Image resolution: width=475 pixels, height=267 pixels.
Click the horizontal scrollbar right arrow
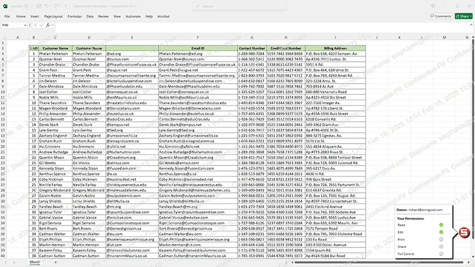[x=468, y=262]
